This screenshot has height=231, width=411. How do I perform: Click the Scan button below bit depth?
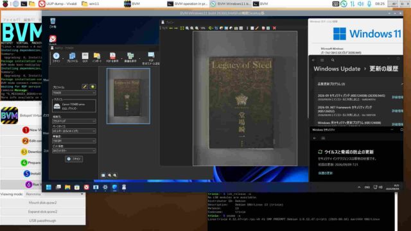click(74, 159)
